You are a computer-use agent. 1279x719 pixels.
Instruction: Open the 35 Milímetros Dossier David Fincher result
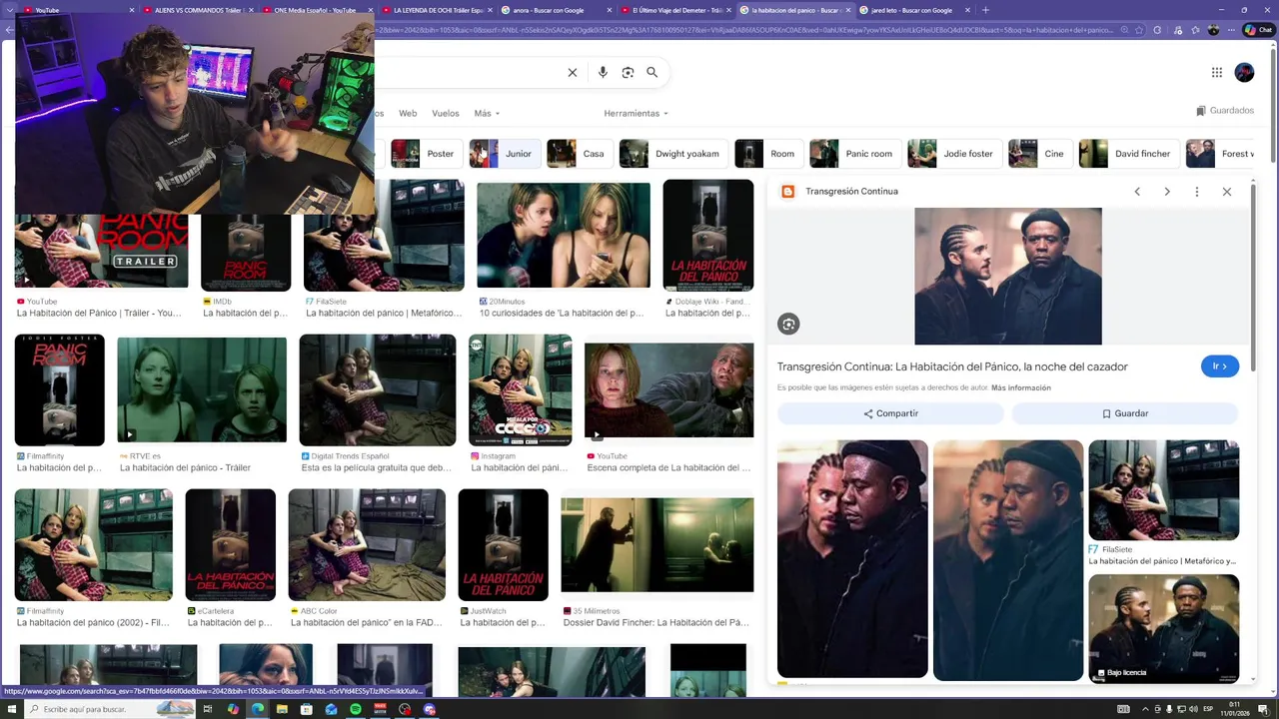(657, 545)
